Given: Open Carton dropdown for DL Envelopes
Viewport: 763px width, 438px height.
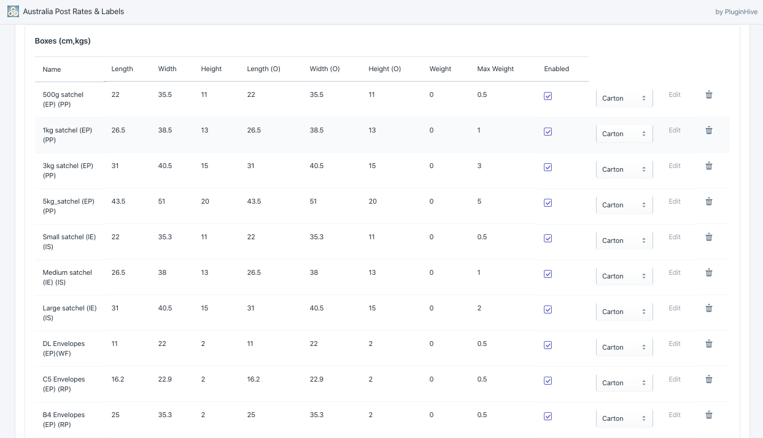Looking at the screenshot, I should (624, 347).
